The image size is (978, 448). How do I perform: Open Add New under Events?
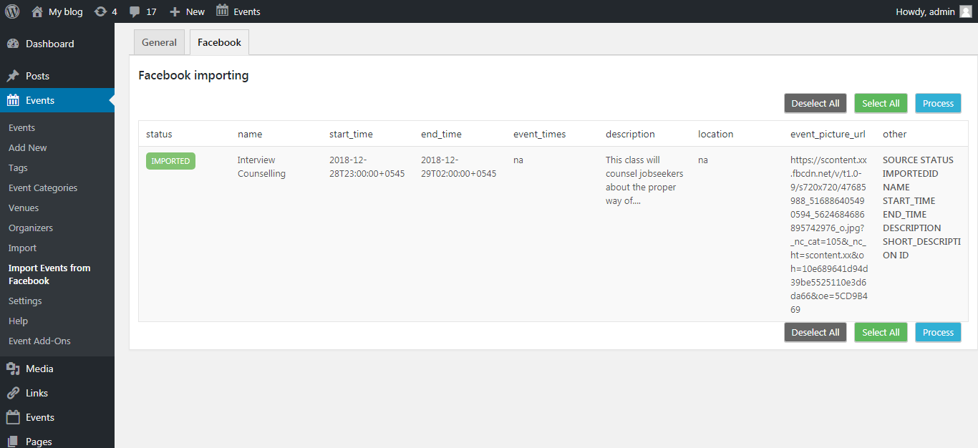[x=28, y=147]
